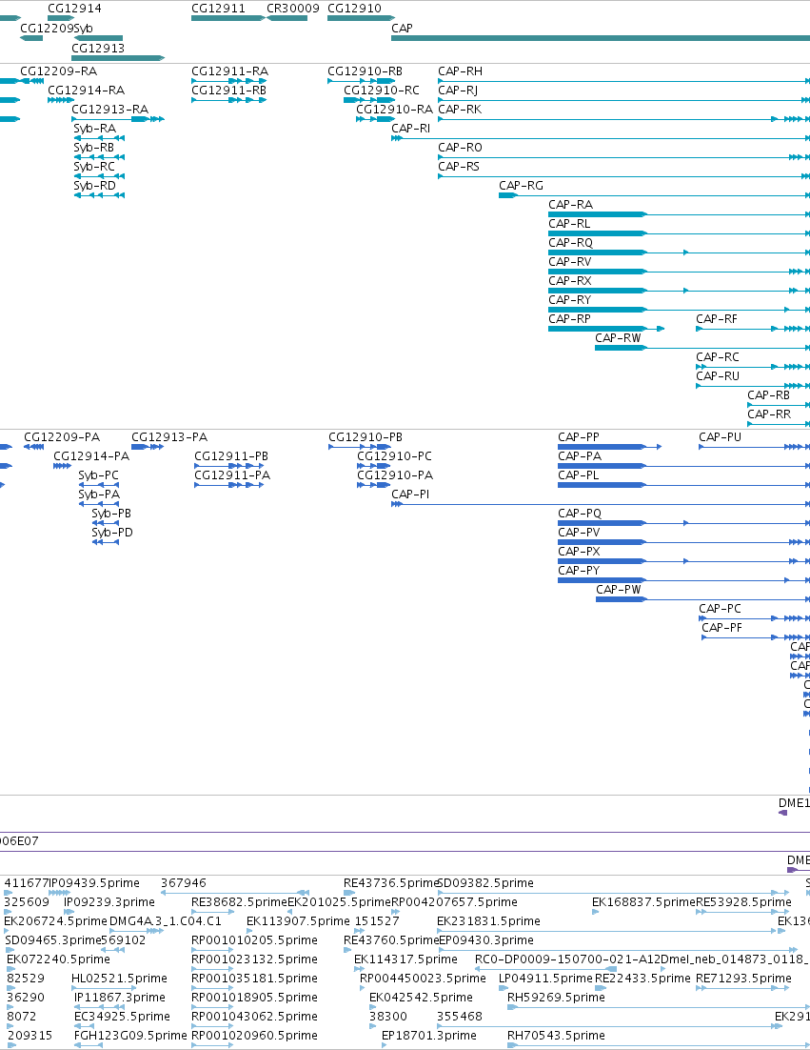The width and height of the screenshot is (810, 1050).
Task: Click the CG12910 gene label
Action: tap(354, 9)
